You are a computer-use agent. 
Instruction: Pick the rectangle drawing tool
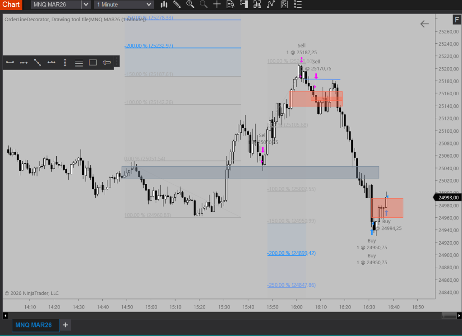93,63
